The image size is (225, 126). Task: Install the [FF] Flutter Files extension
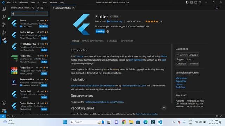tap(44, 50)
